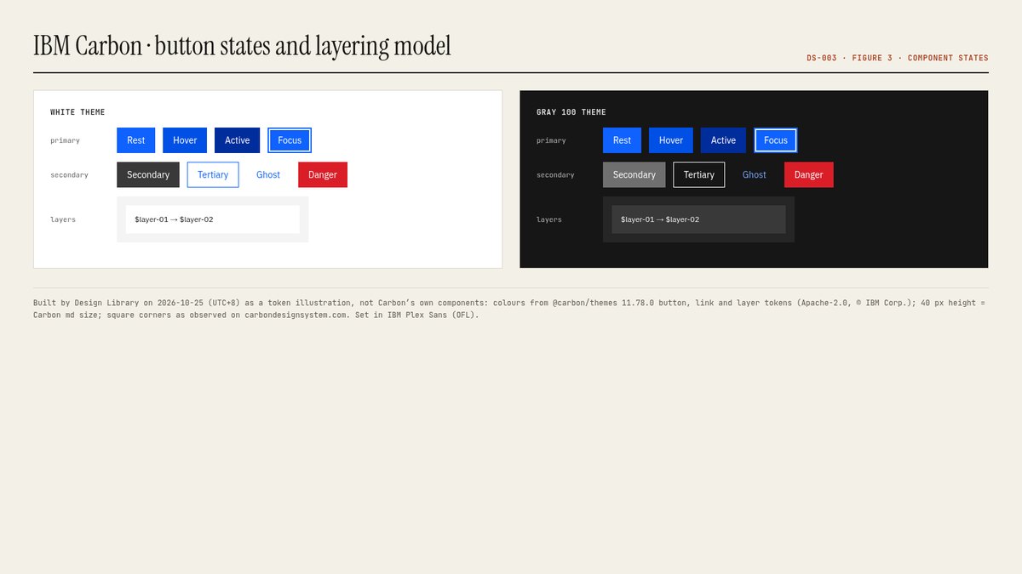Viewport: 1022px width, 574px height.
Task: Click the $layer-01 → $layer-02 box in Gray 100 theme
Action: (x=698, y=219)
